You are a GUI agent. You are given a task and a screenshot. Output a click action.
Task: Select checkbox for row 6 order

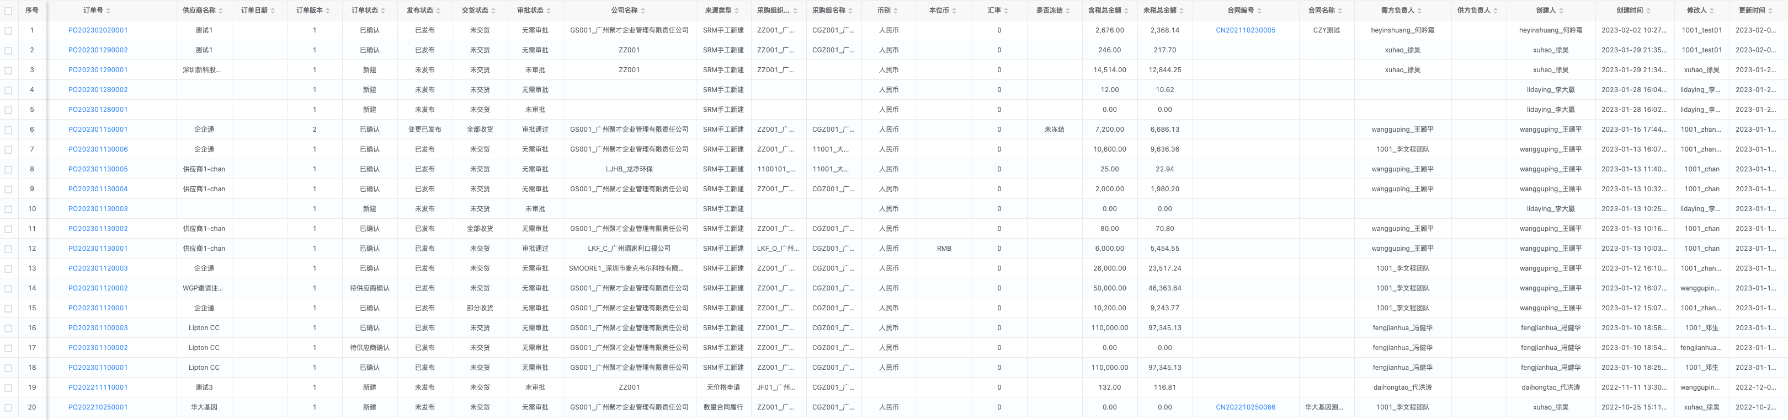pos(8,130)
